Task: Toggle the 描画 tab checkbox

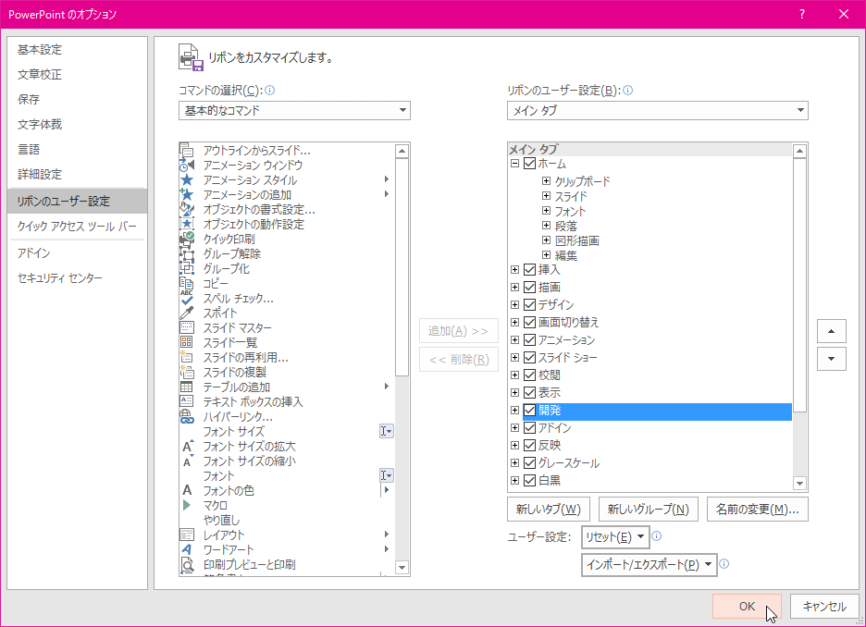Action: [529, 287]
